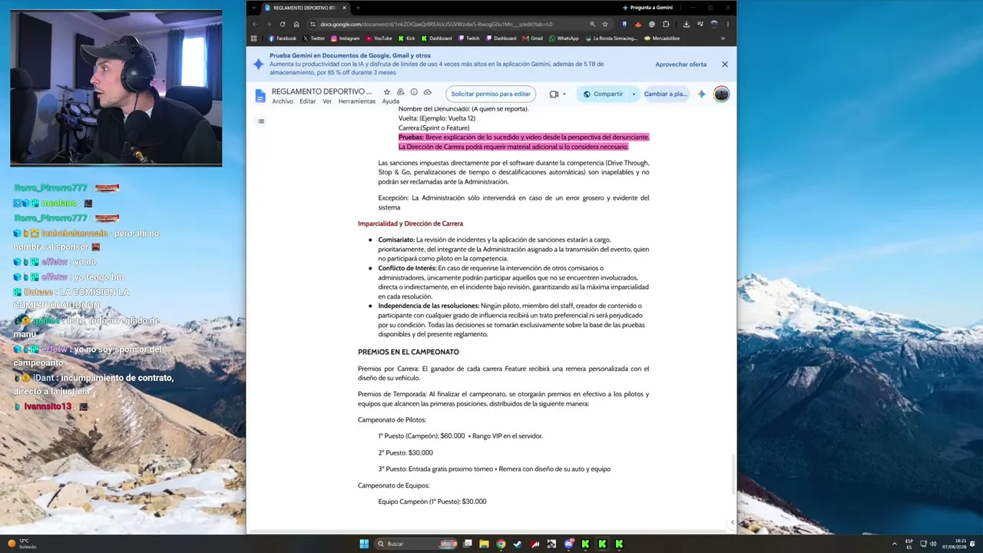Viewport: 983px width, 553px height.
Task: Open the Gemini sparkle icon in Docs
Action: coord(701,94)
